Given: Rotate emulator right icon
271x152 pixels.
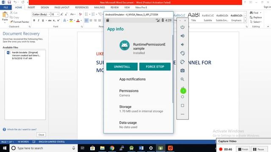Looking at the screenshot, I should click(183, 62).
